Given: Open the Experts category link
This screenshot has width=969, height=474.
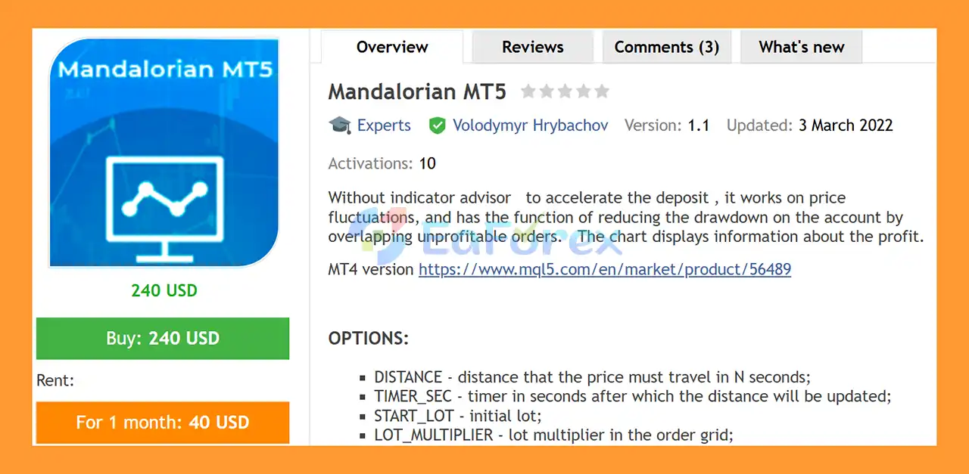Looking at the screenshot, I should [x=384, y=125].
